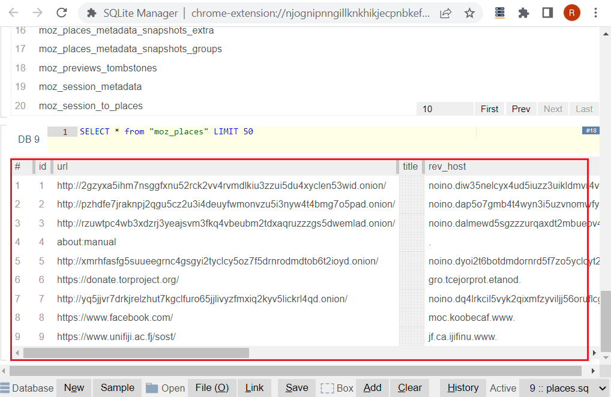611x397 pixels.
Task: Click the Box dashed-square icon
Action: [x=327, y=389]
